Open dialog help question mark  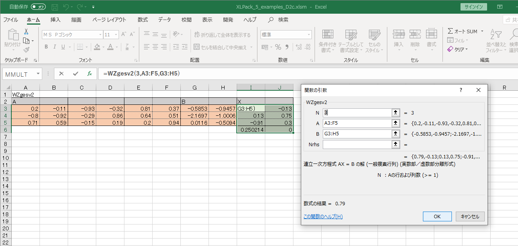[460, 90]
